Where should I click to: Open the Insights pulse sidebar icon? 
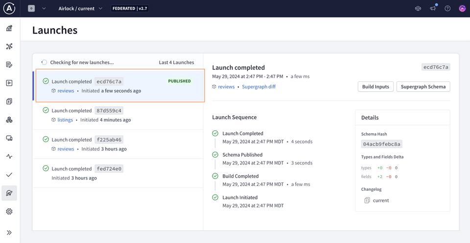(x=9, y=156)
